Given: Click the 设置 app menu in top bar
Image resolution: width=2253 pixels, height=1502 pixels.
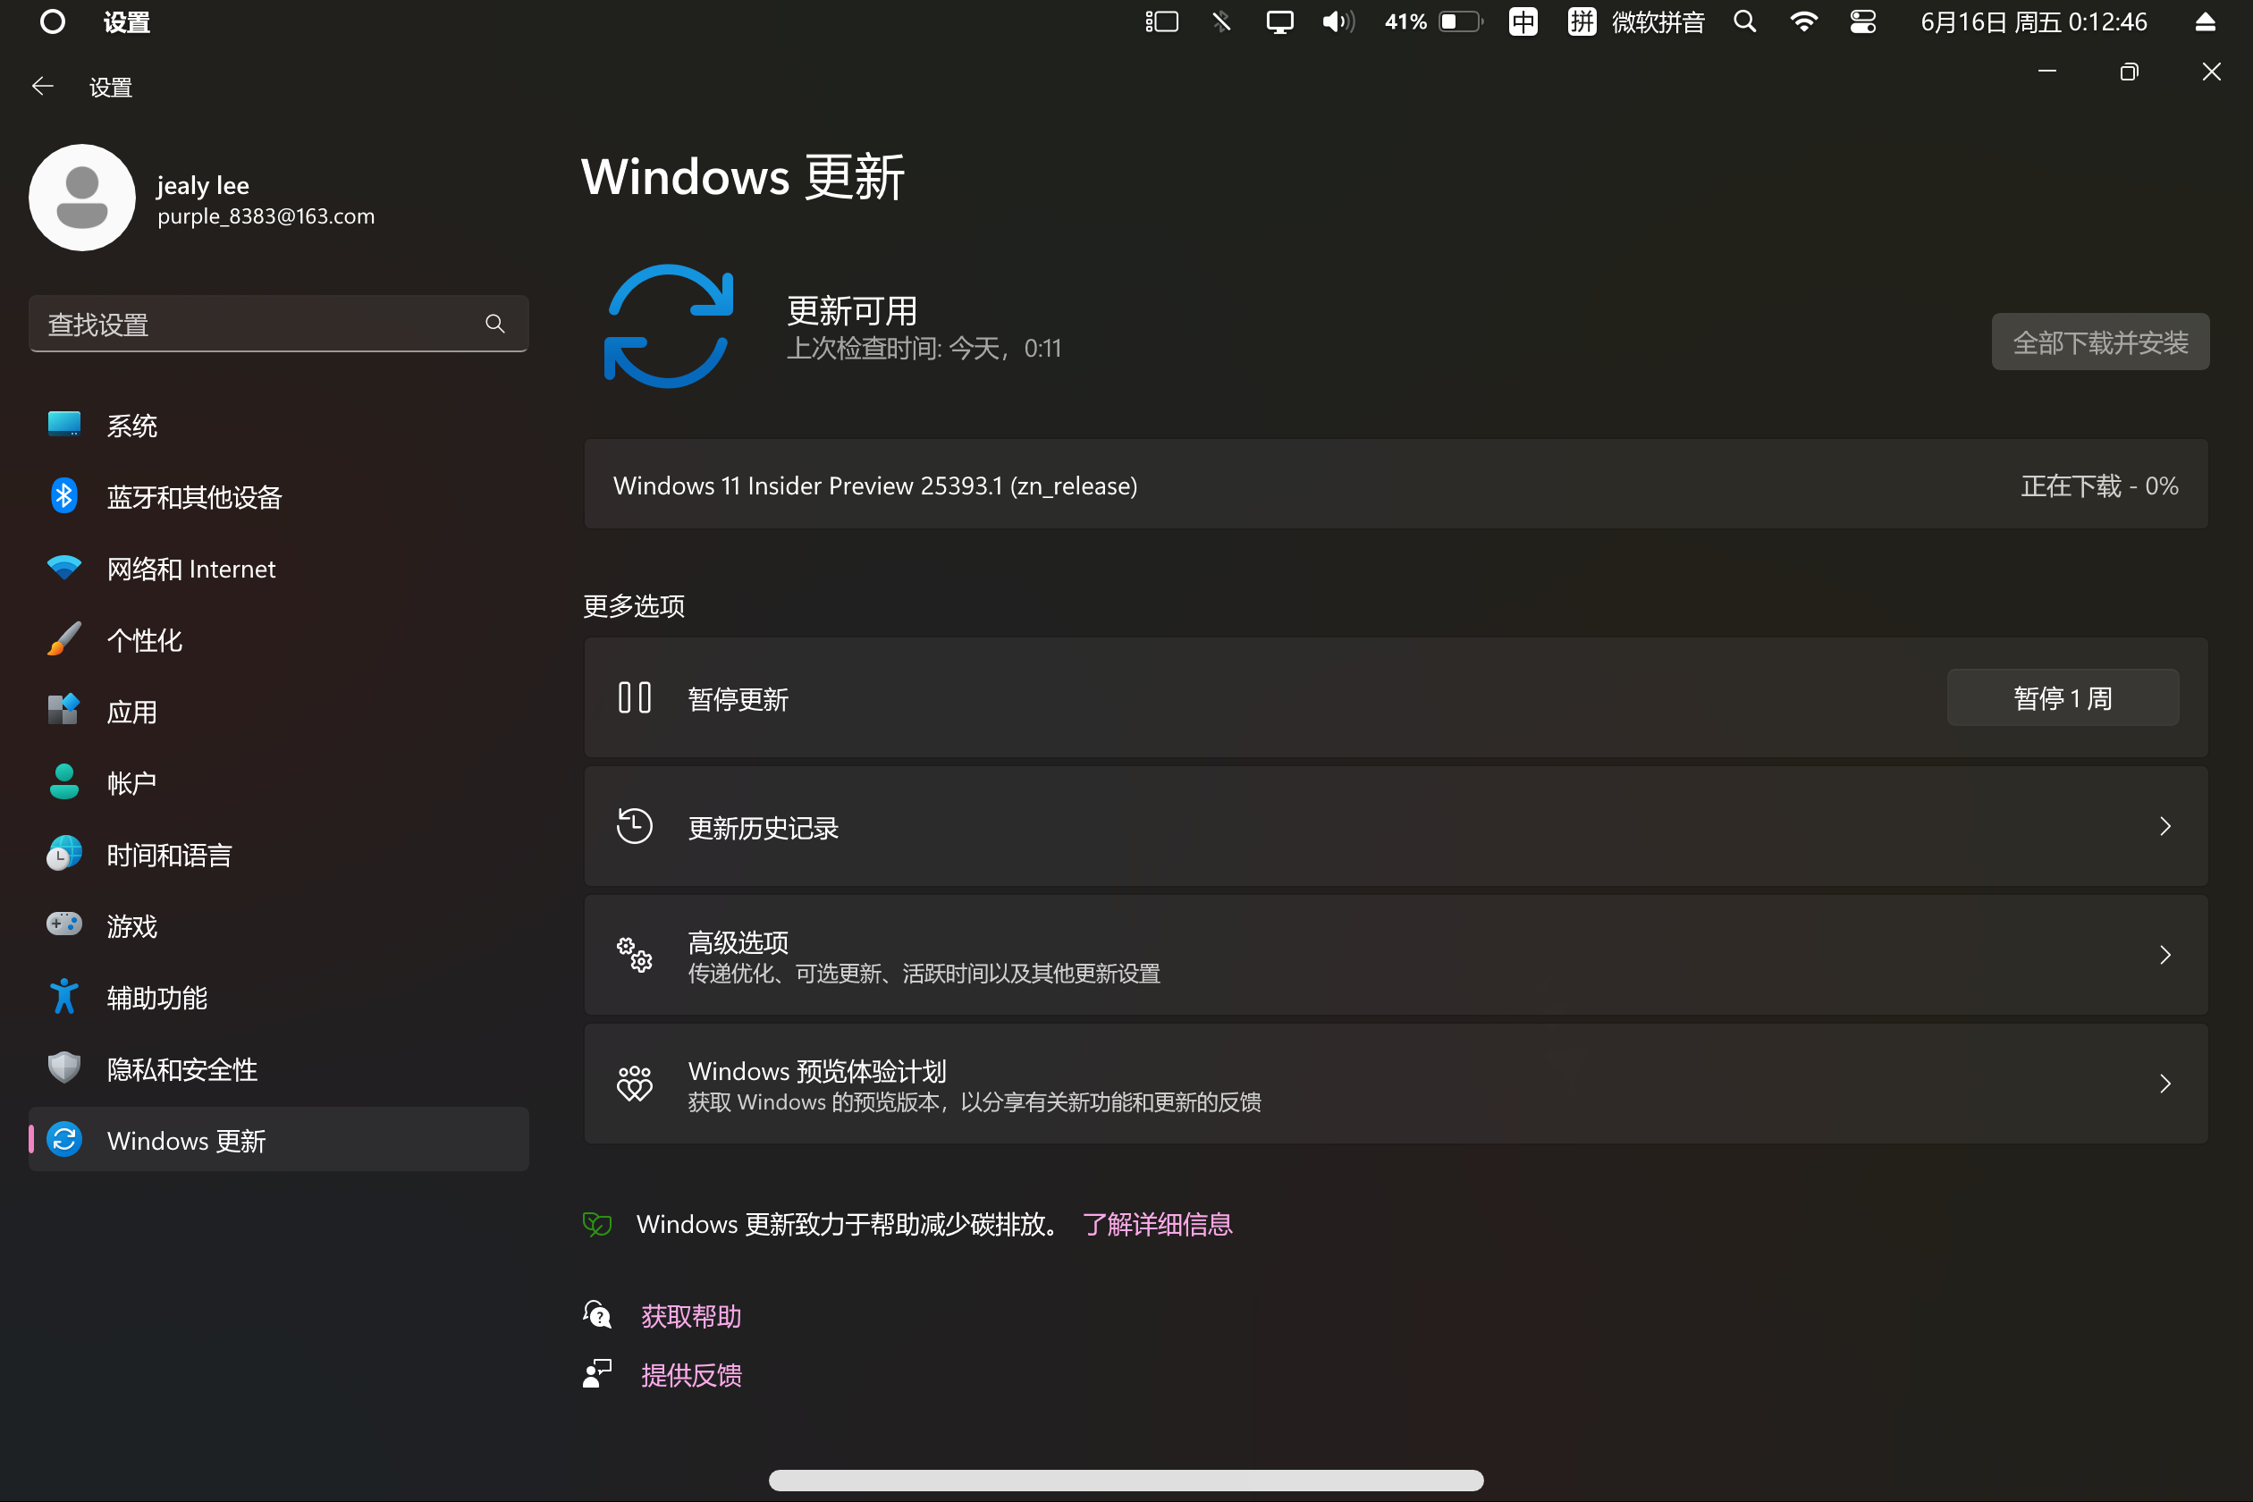Looking at the screenshot, I should coord(126,22).
